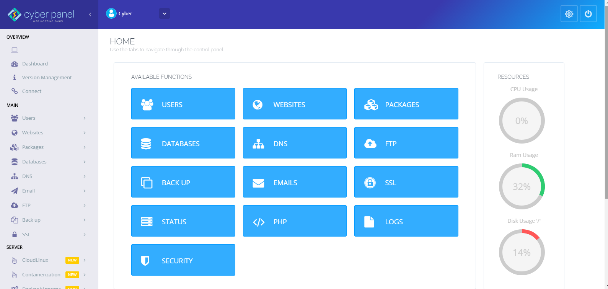This screenshot has height=289, width=608.
Task: Expand the Users sidebar menu
Action: (49, 118)
